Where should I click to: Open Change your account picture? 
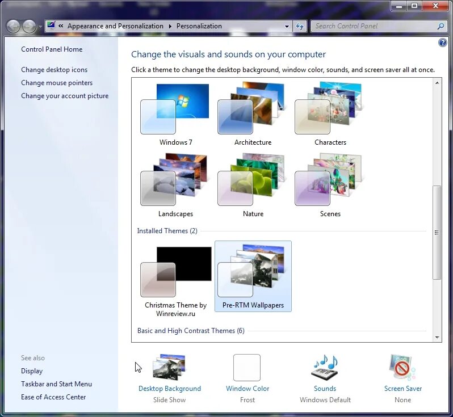[x=65, y=96]
